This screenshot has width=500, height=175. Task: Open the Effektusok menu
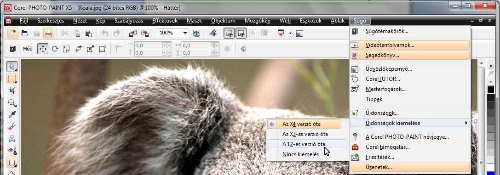[x=165, y=21]
